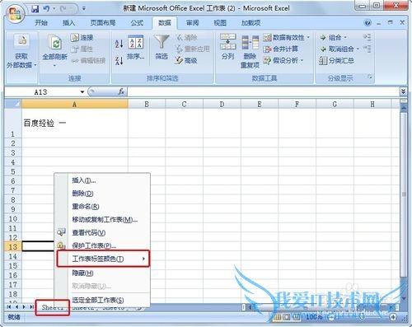Select column D header

click(222, 104)
